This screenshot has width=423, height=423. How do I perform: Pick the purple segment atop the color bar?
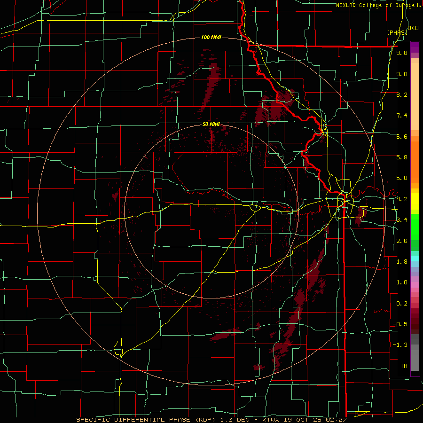[x=415, y=47]
